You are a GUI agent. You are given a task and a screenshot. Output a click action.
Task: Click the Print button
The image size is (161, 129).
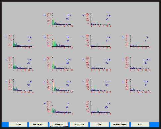[99, 124]
